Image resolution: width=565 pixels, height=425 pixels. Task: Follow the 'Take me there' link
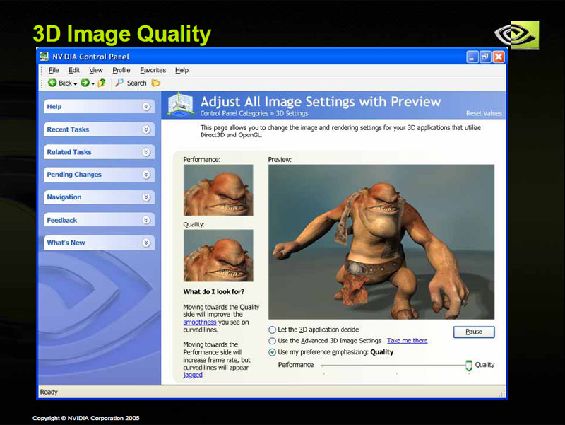pos(407,341)
